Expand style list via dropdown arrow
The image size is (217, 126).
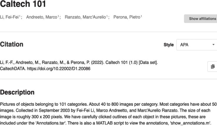pyautogui.click(x=213, y=45)
